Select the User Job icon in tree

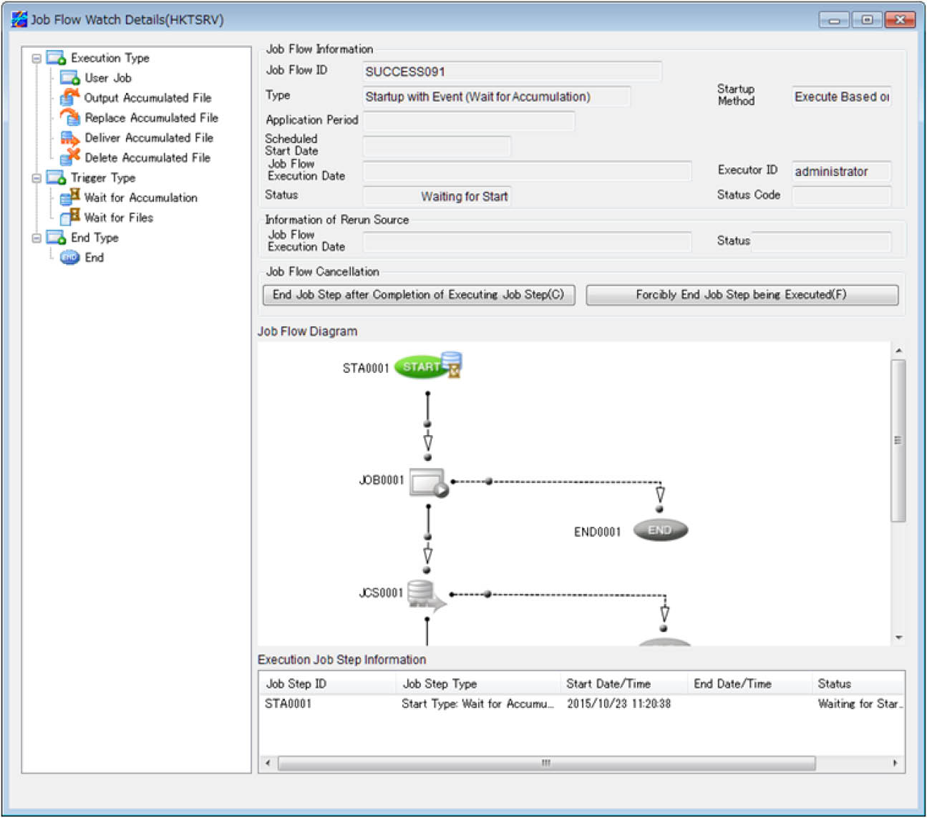(69, 78)
